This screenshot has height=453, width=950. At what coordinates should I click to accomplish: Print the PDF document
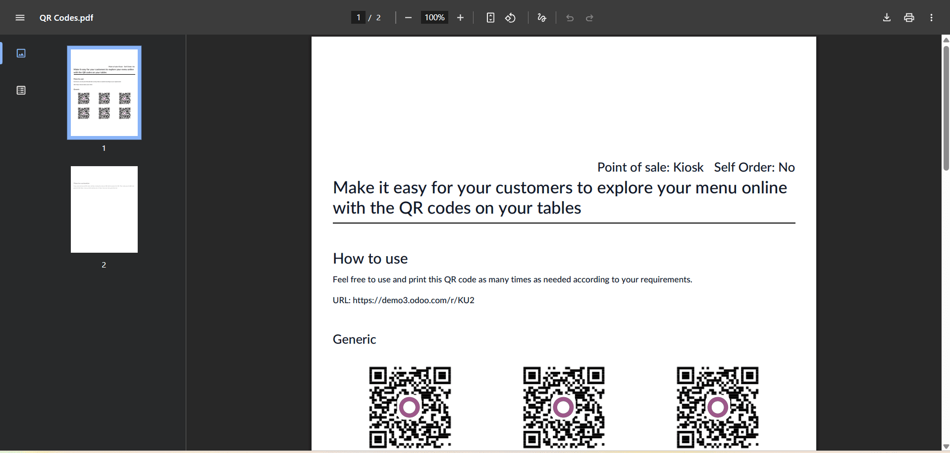point(909,17)
